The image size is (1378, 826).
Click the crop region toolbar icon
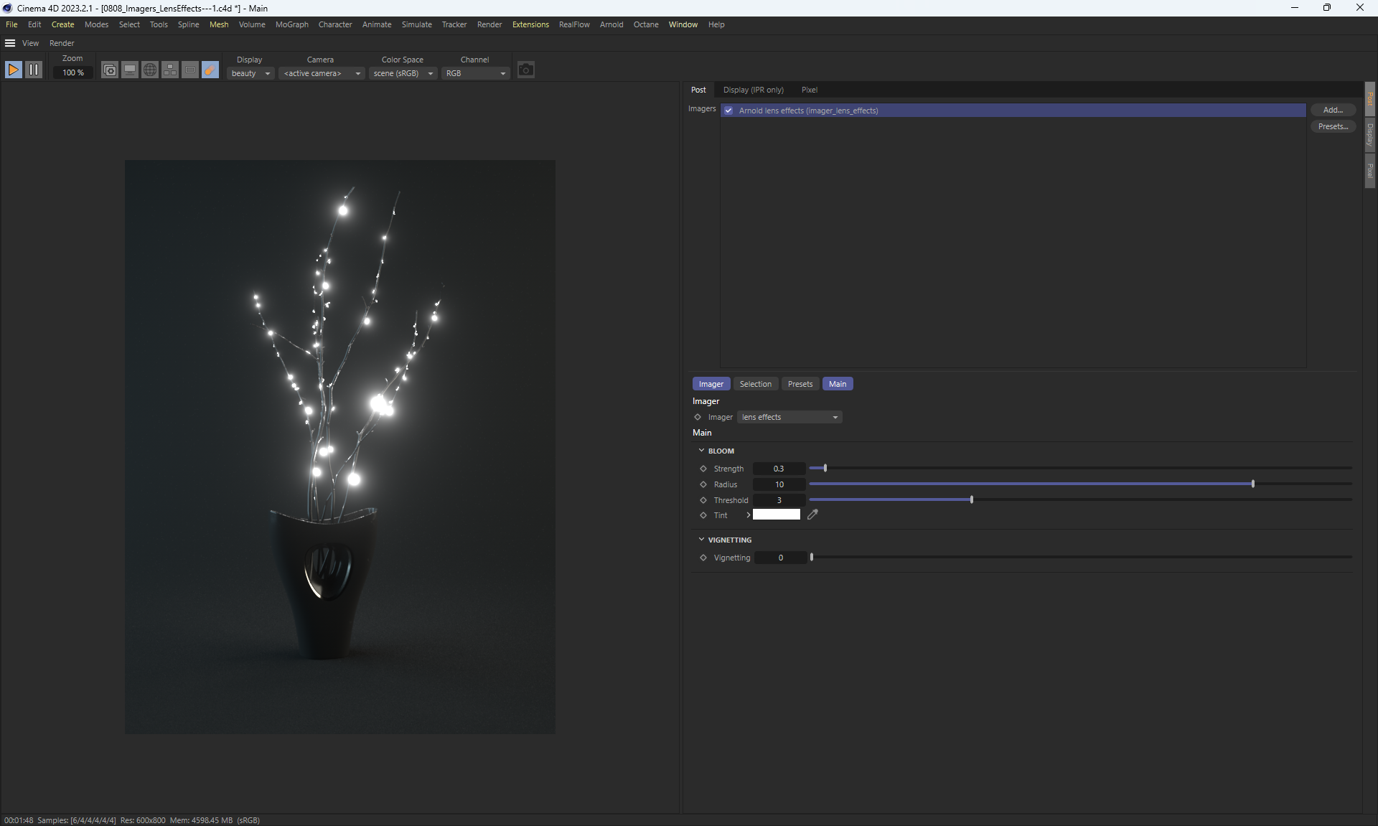(x=190, y=70)
